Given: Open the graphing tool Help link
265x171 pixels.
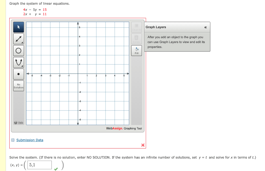Looking at the screenshot, I should [21, 123].
